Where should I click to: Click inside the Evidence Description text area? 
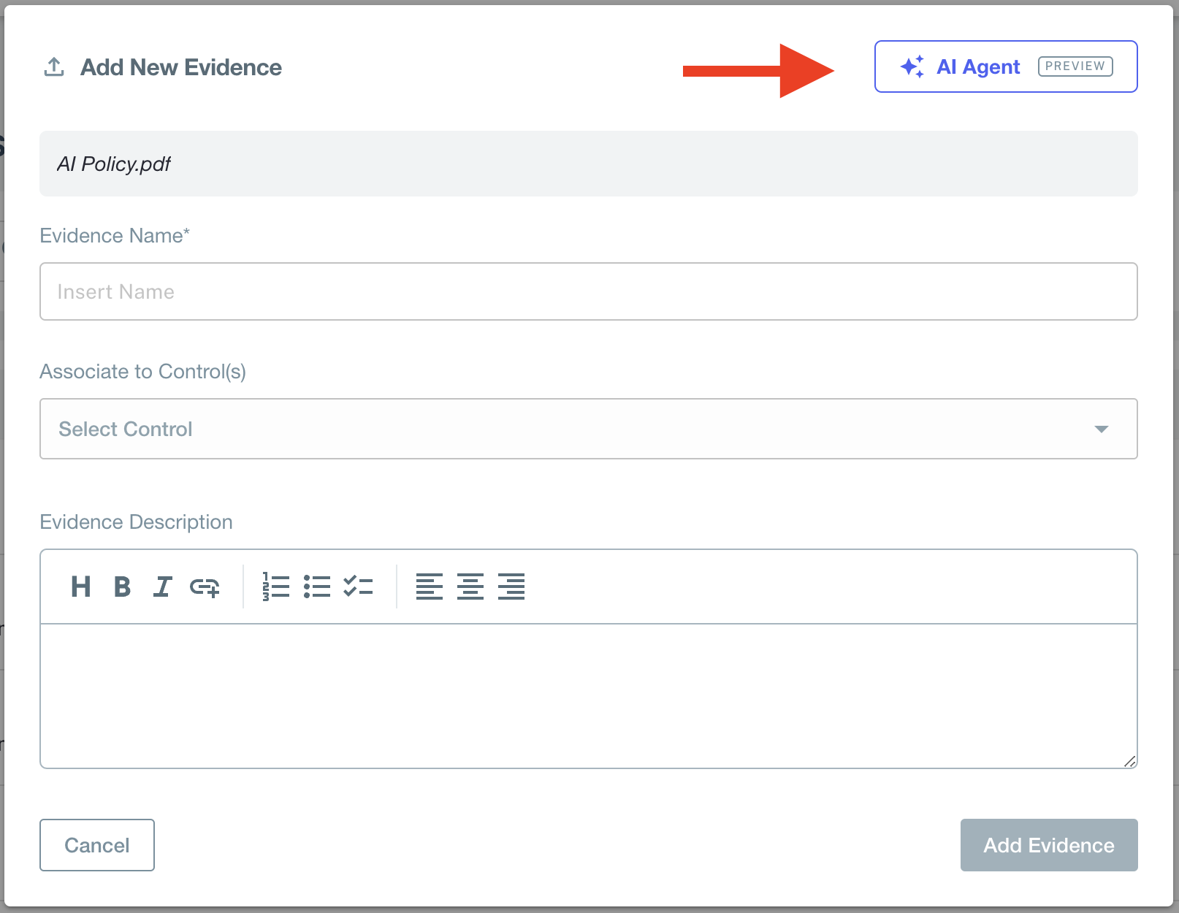click(588, 695)
